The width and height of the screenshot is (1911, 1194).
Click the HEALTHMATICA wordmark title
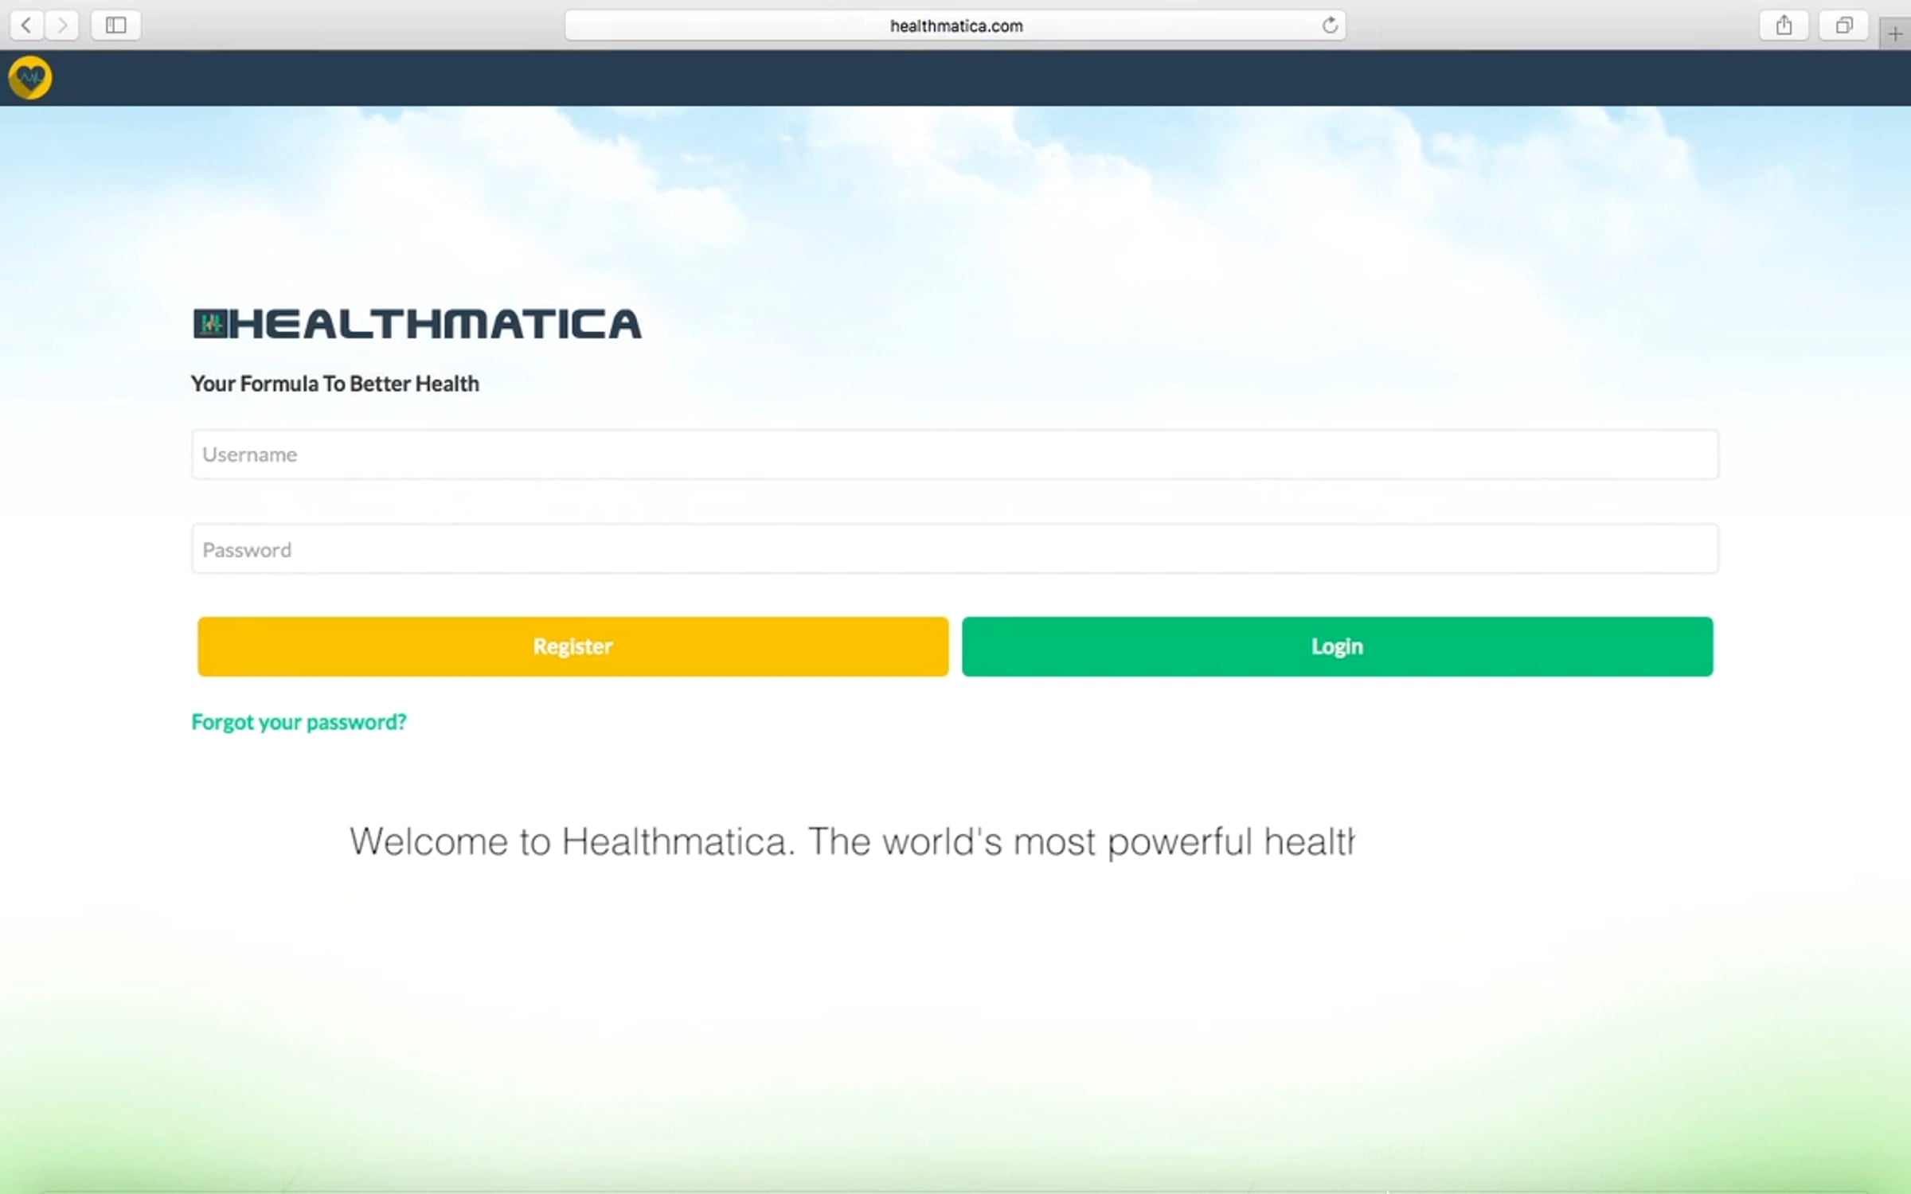435,324
